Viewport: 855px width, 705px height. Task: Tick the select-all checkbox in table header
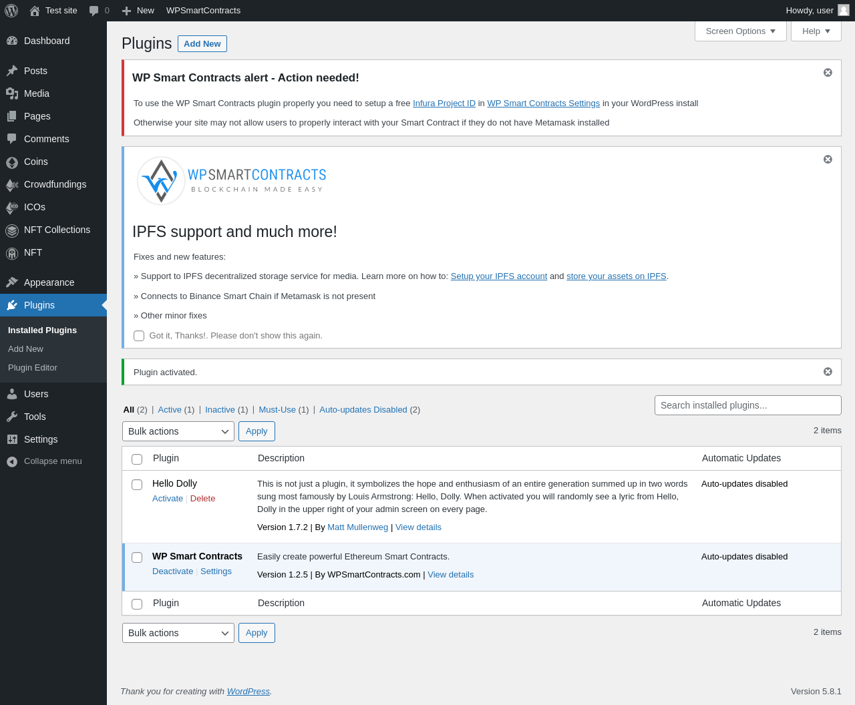pyautogui.click(x=137, y=459)
